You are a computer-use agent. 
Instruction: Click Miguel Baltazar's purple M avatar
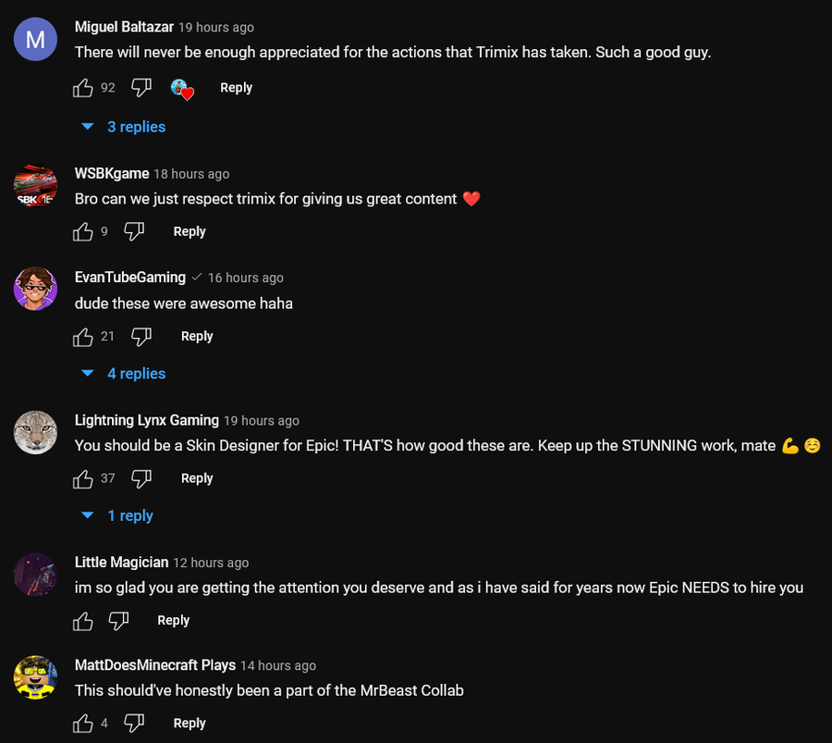(35, 39)
